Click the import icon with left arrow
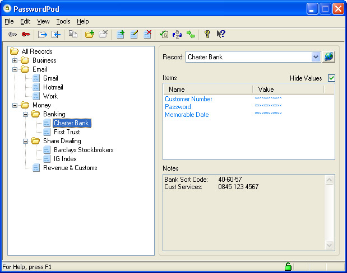Image resolution: width=347 pixels, height=273 pixels. (x=56, y=34)
